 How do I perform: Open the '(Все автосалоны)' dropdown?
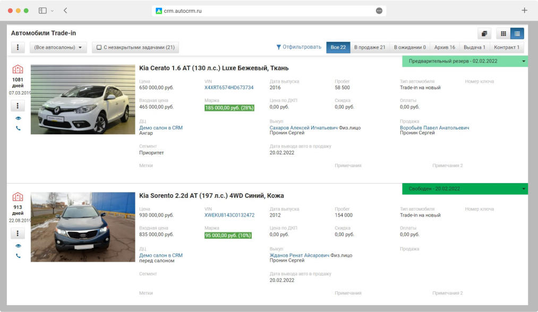click(x=58, y=48)
